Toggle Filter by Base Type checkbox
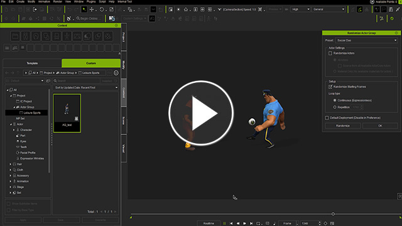Screen dimensions: 402x226 point(9,210)
